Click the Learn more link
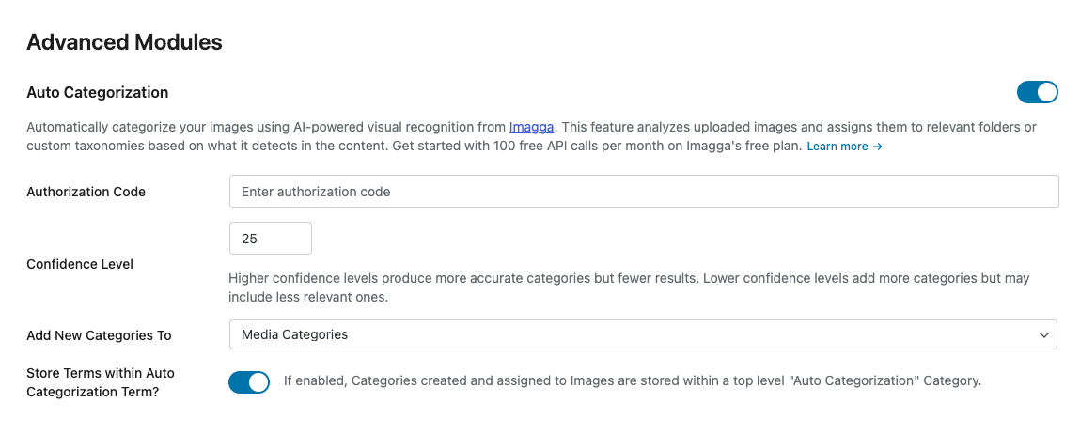Image resolution: width=1080 pixels, height=434 pixels. (x=837, y=147)
